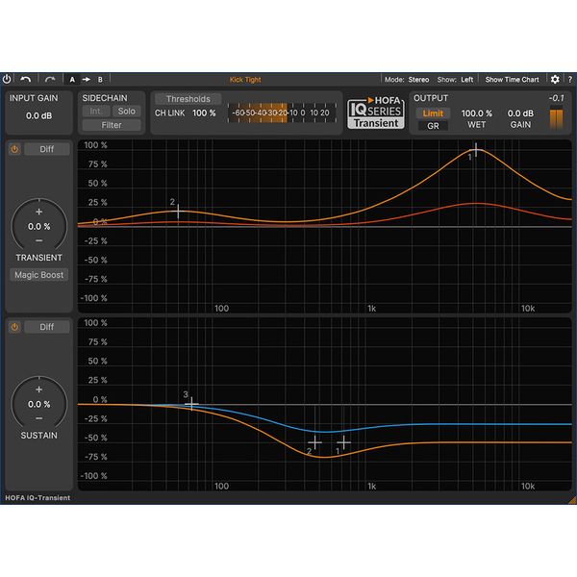The height and width of the screenshot is (577, 577).
Task: Click Transient knob 0.0 % value
Action: tap(39, 226)
